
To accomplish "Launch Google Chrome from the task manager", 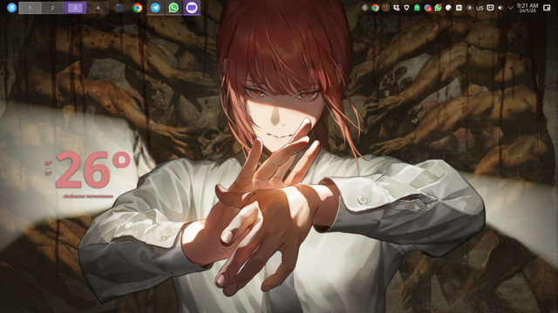I will coord(138,8).
